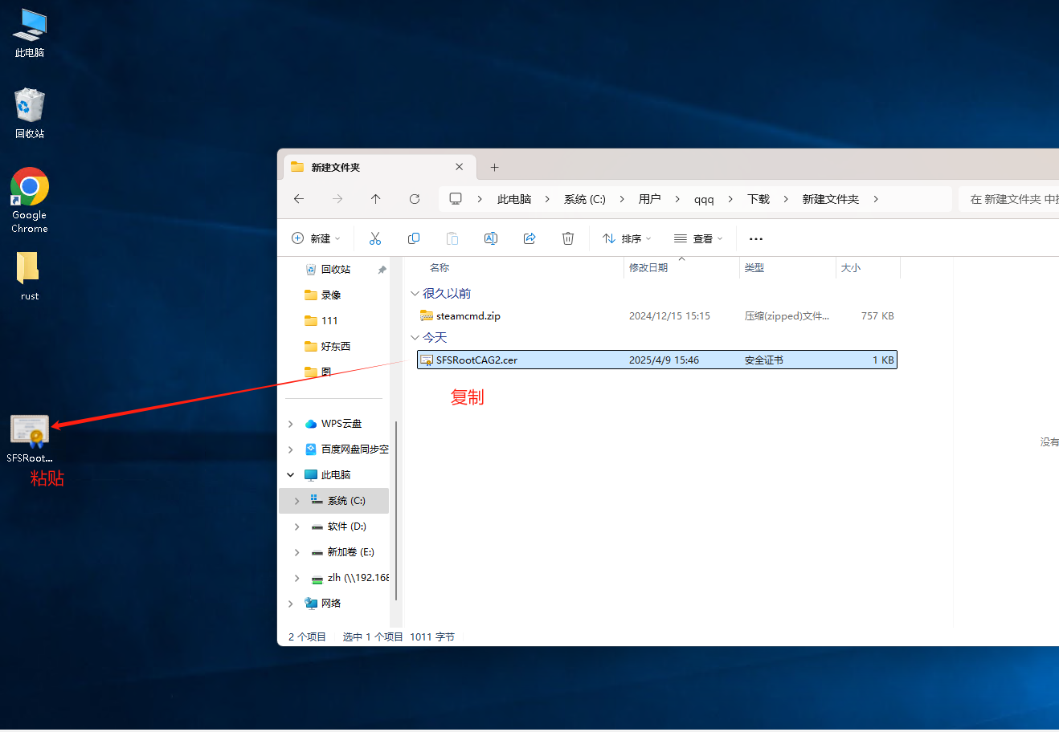Screen dimensions: 1059x732
Task: Open the 此电脑 desktop icon
Action: point(30,33)
